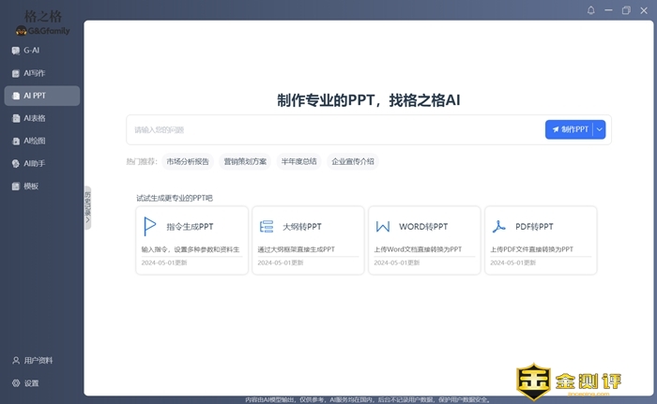The height and width of the screenshot is (404, 657).
Task: Select the AI PPT sidebar tab
Action: [x=41, y=96]
